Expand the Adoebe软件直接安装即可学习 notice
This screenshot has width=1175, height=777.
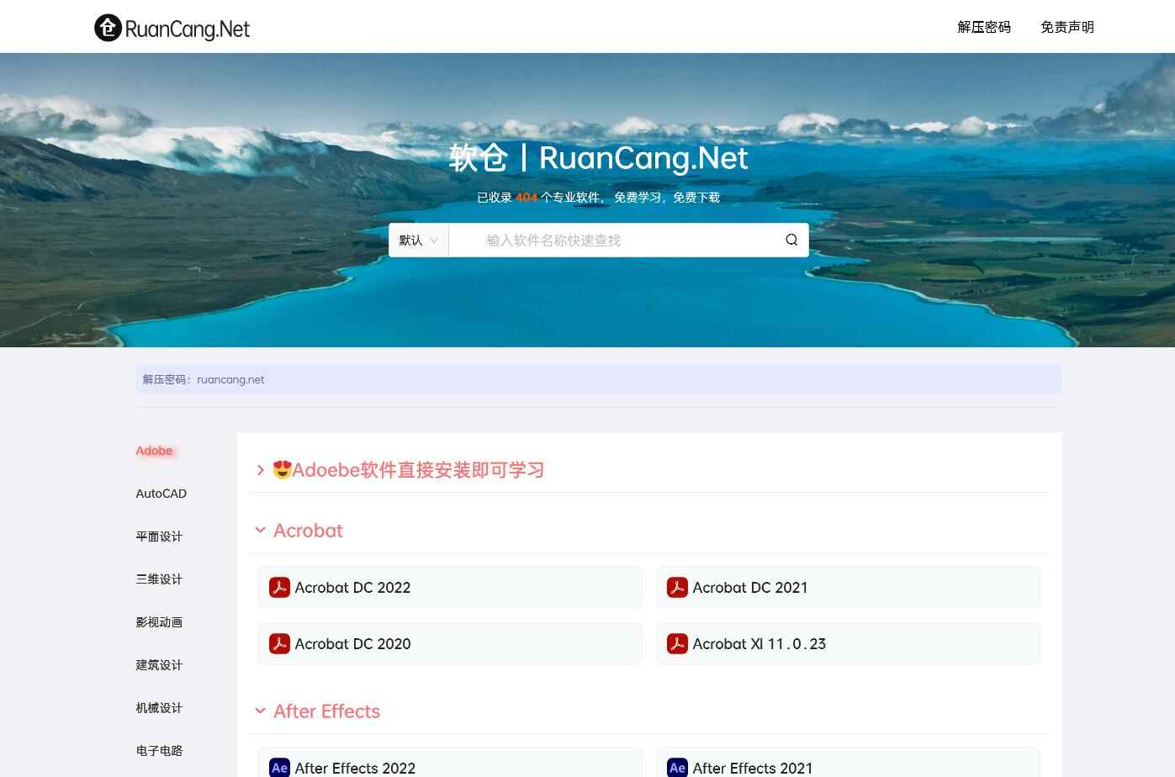click(x=260, y=470)
